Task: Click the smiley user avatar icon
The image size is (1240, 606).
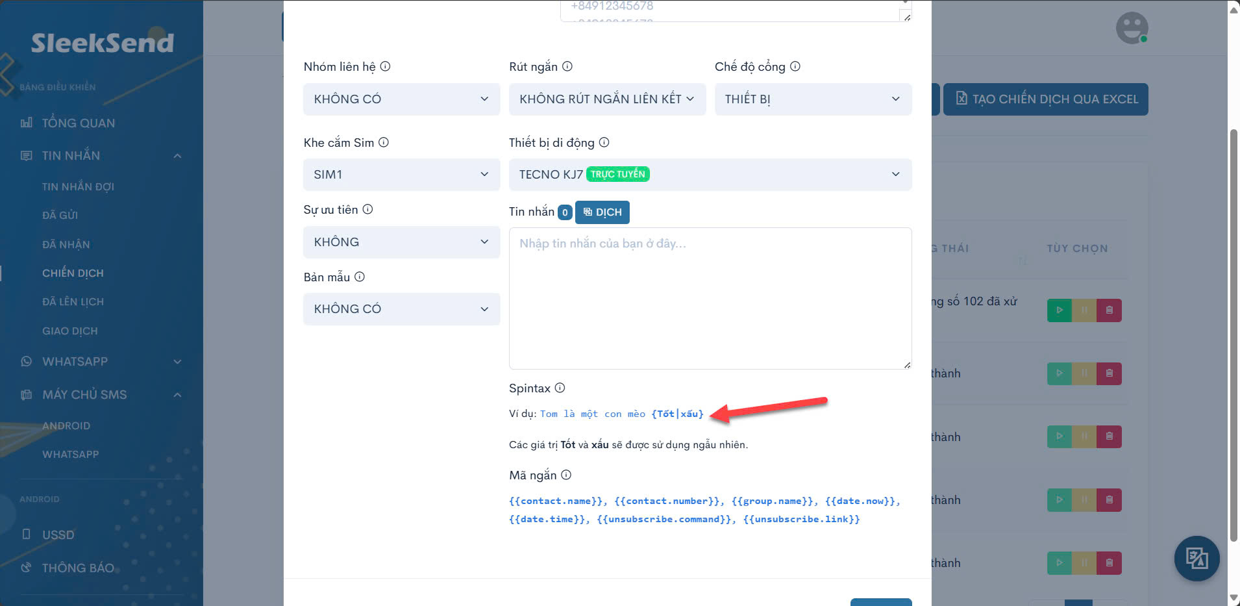Action: [1132, 29]
